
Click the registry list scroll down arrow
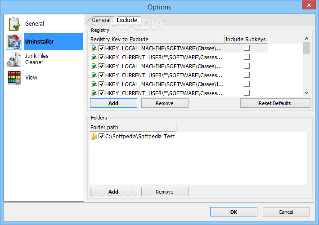(306, 93)
